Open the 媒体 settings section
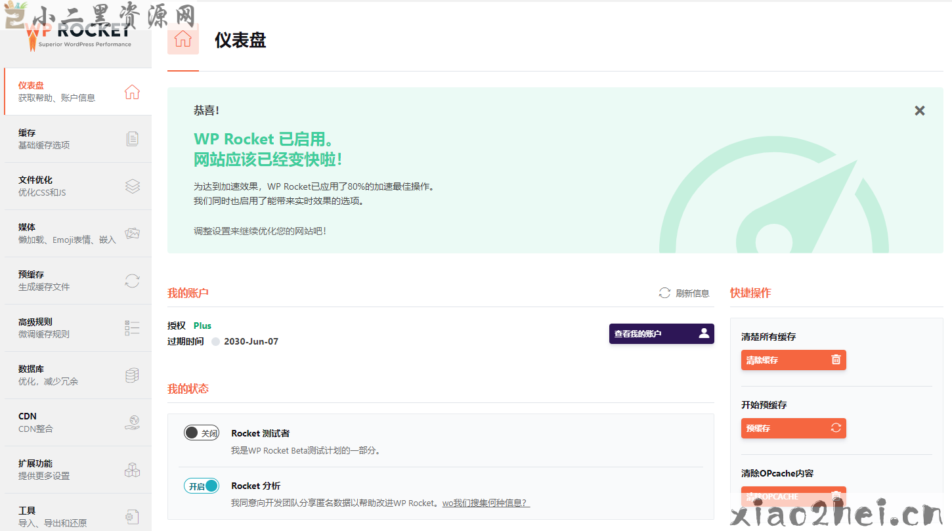The width and height of the screenshot is (952, 531). pos(77,234)
